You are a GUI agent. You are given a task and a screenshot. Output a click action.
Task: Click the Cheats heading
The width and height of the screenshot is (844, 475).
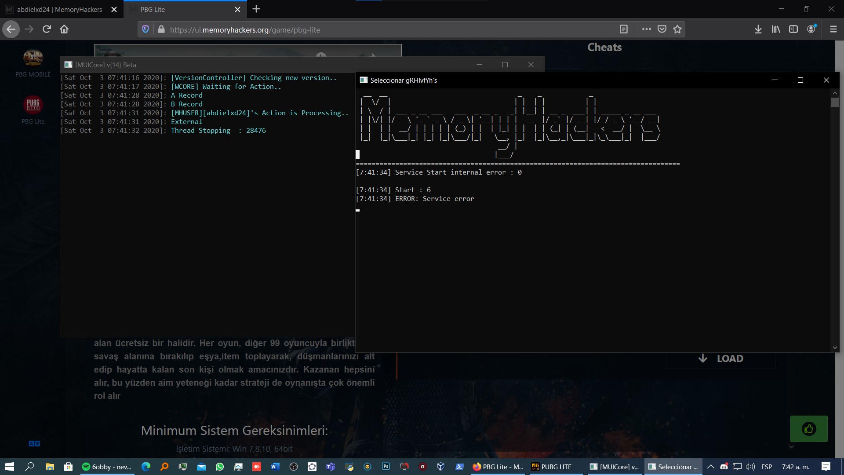point(604,47)
